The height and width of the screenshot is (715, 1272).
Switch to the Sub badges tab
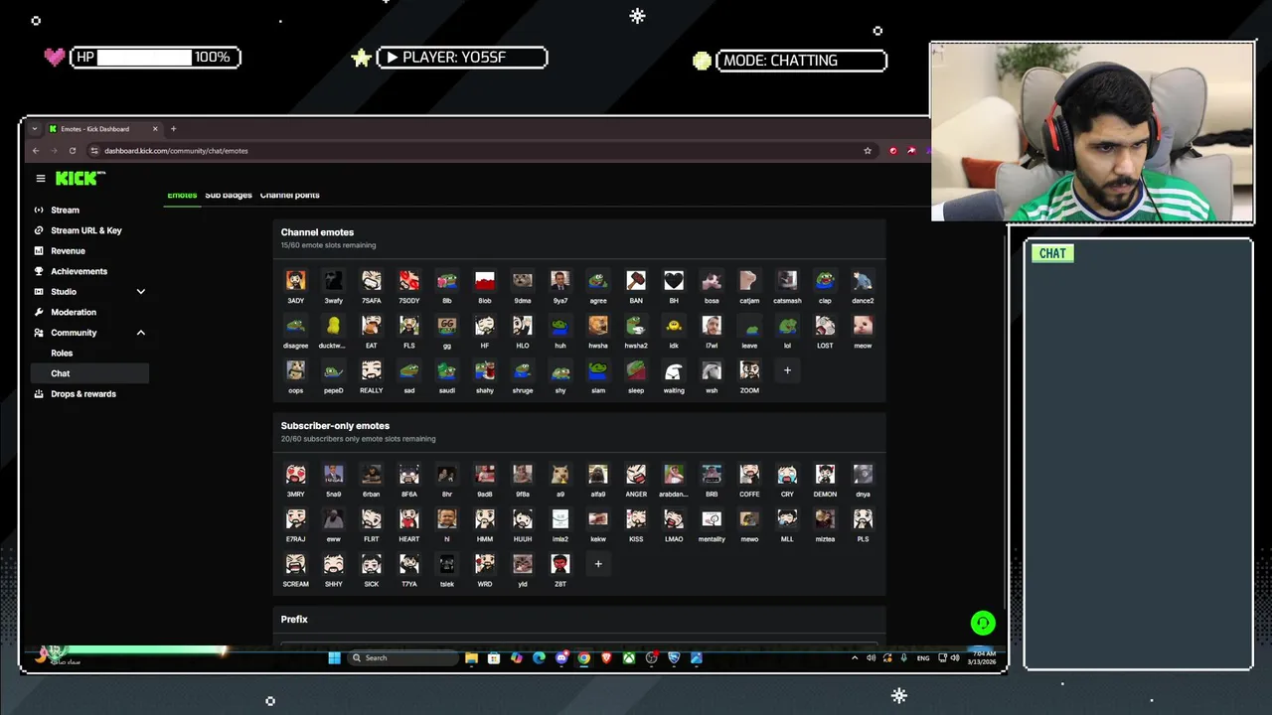[x=229, y=195]
